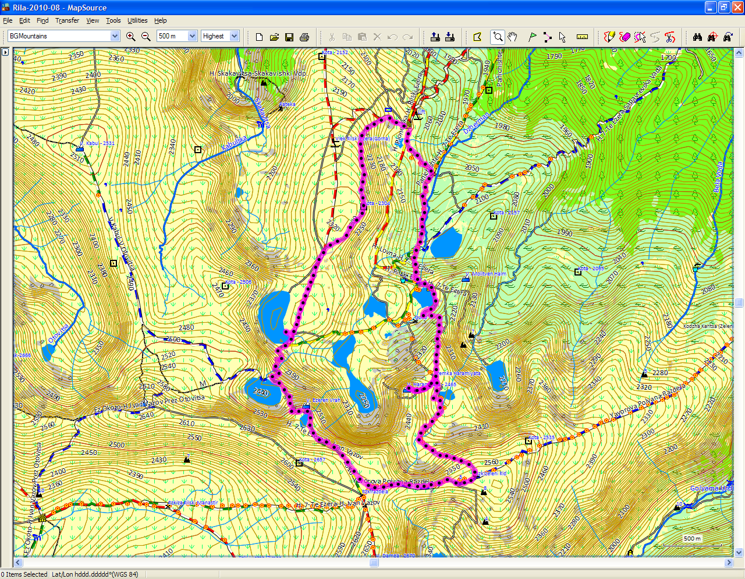745x579 pixels.
Task: Select the Waypoint flag tool
Action: pyautogui.click(x=532, y=37)
